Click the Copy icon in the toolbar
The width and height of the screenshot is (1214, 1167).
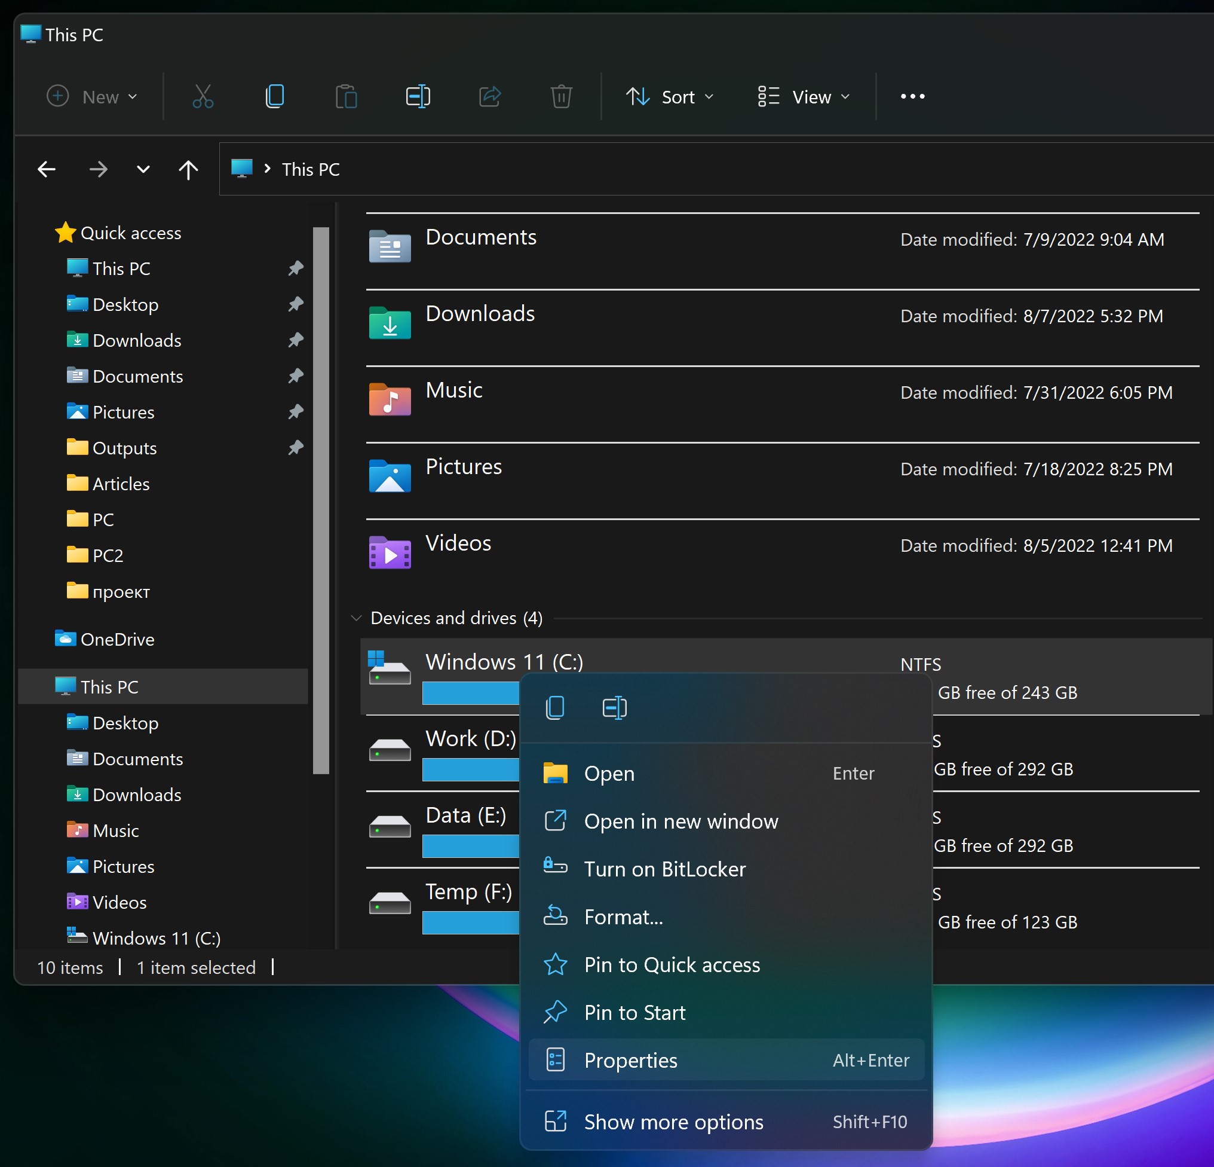click(274, 97)
